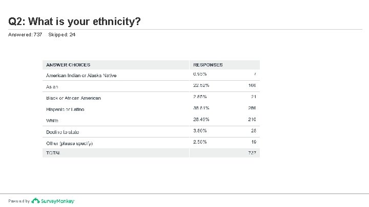
Task: Select the 'Decline to state' row
Action: click(x=63, y=132)
